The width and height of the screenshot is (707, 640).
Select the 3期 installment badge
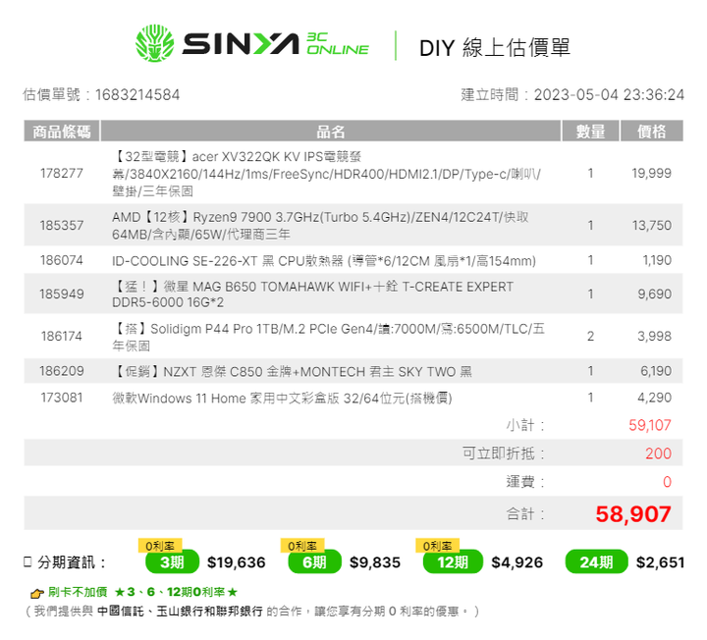(172, 562)
